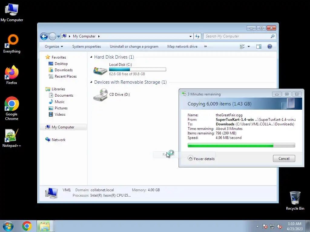Click System properties in toolbar
The image size is (310, 232).
tap(86, 47)
